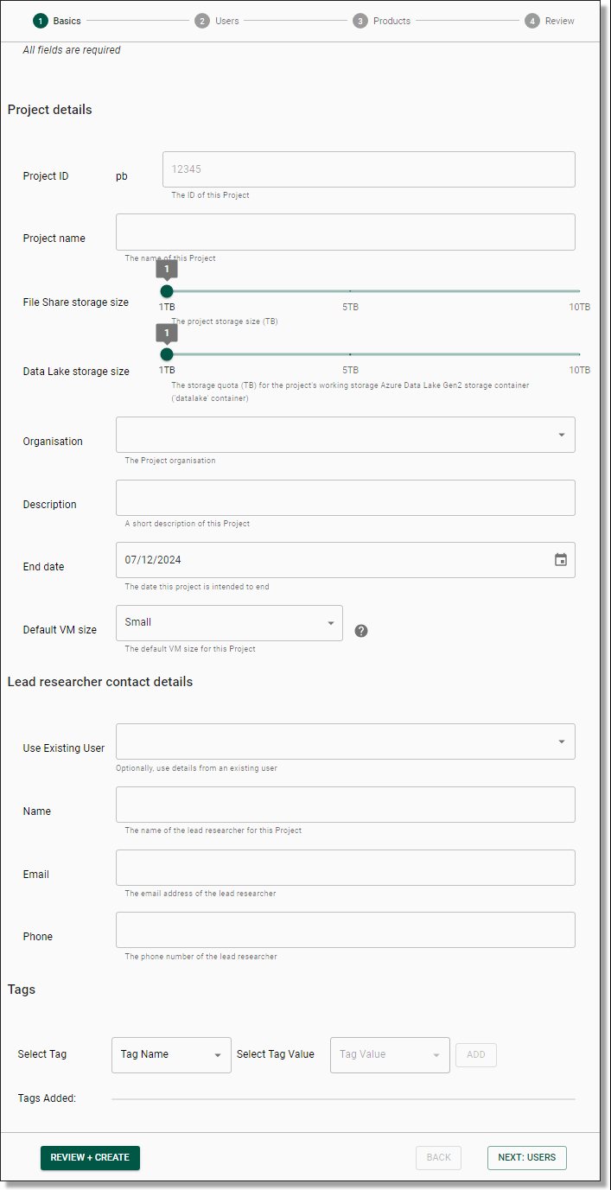Click the Products step circle
Screen dimensions: 611x1190
(360, 20)
